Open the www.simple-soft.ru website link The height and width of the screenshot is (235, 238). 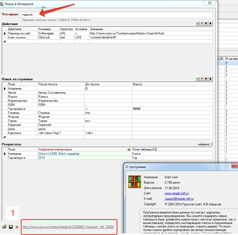(x=176, y=193)
